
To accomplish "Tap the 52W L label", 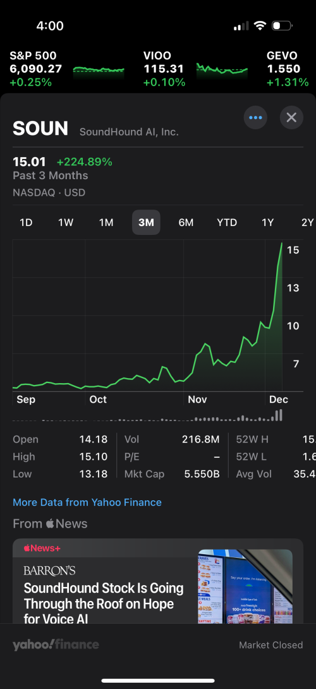I will click(251, 457).
